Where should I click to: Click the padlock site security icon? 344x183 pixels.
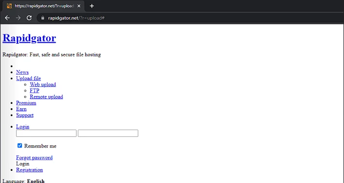[x=43, y=18]
